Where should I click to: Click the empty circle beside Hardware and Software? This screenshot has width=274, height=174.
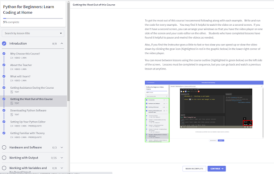(4, 147)
